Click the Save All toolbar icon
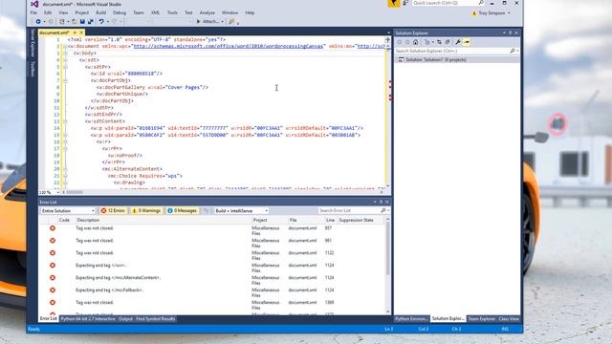Viewport: 612px width, 344px height. point(91,21)
